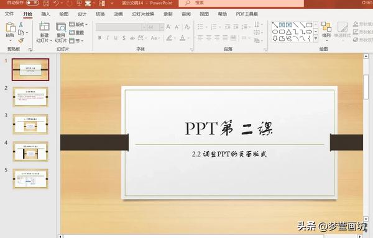Click the Save icon in title bar
Viewport: 373px width, 238px height.
[x=46, y=3]
